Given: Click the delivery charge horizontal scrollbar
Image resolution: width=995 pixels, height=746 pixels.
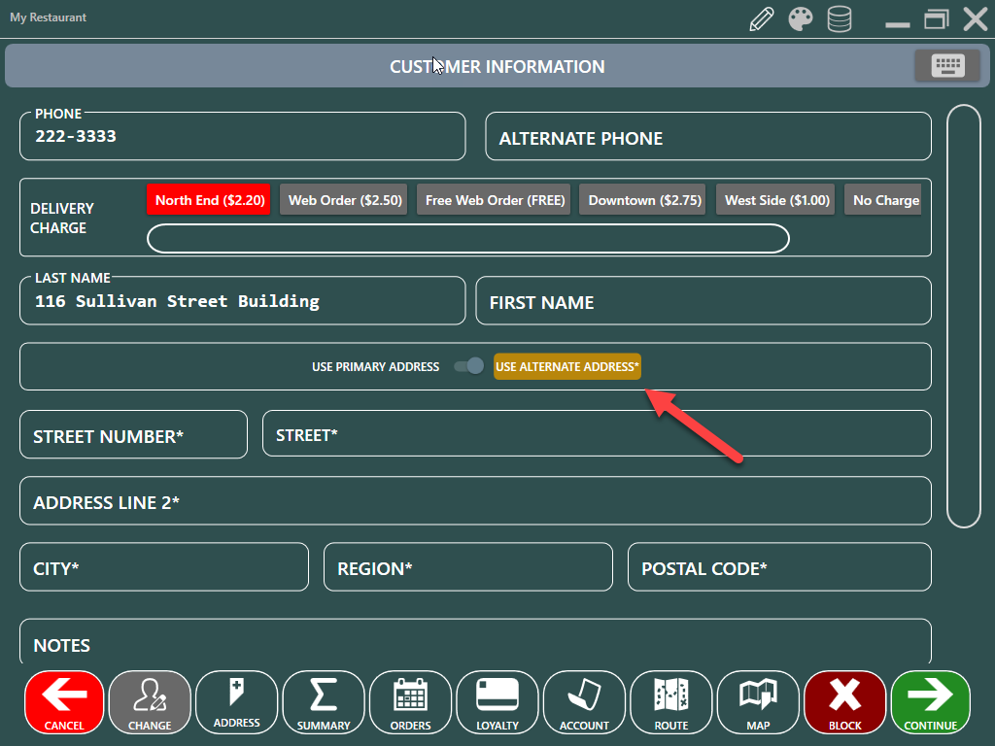Looking at the screenshot, I should tap(467, 239).
